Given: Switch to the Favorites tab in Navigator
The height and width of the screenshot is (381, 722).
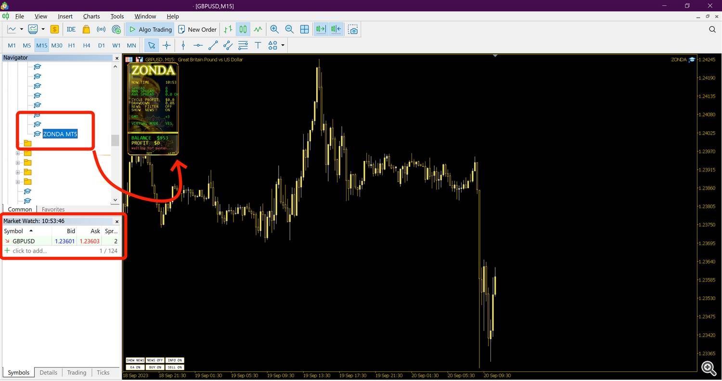Looking at the screenshot, I should pyautogui.click(x=53, y=209).
